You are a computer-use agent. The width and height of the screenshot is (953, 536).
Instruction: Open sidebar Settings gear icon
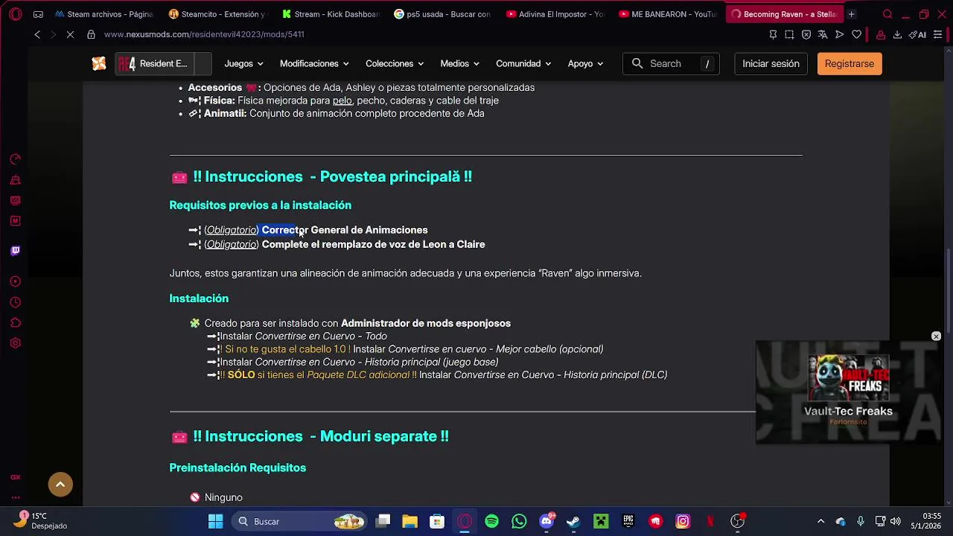point(16,343)
